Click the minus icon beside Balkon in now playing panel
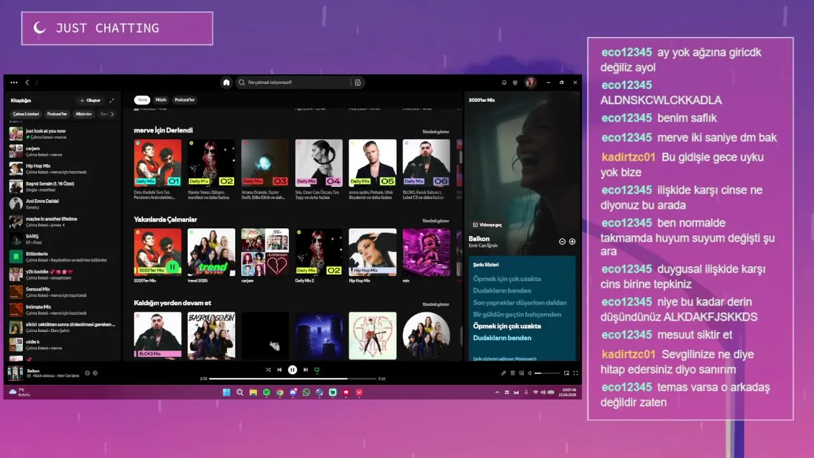814x458 pixels. click(x=562, y=242)
